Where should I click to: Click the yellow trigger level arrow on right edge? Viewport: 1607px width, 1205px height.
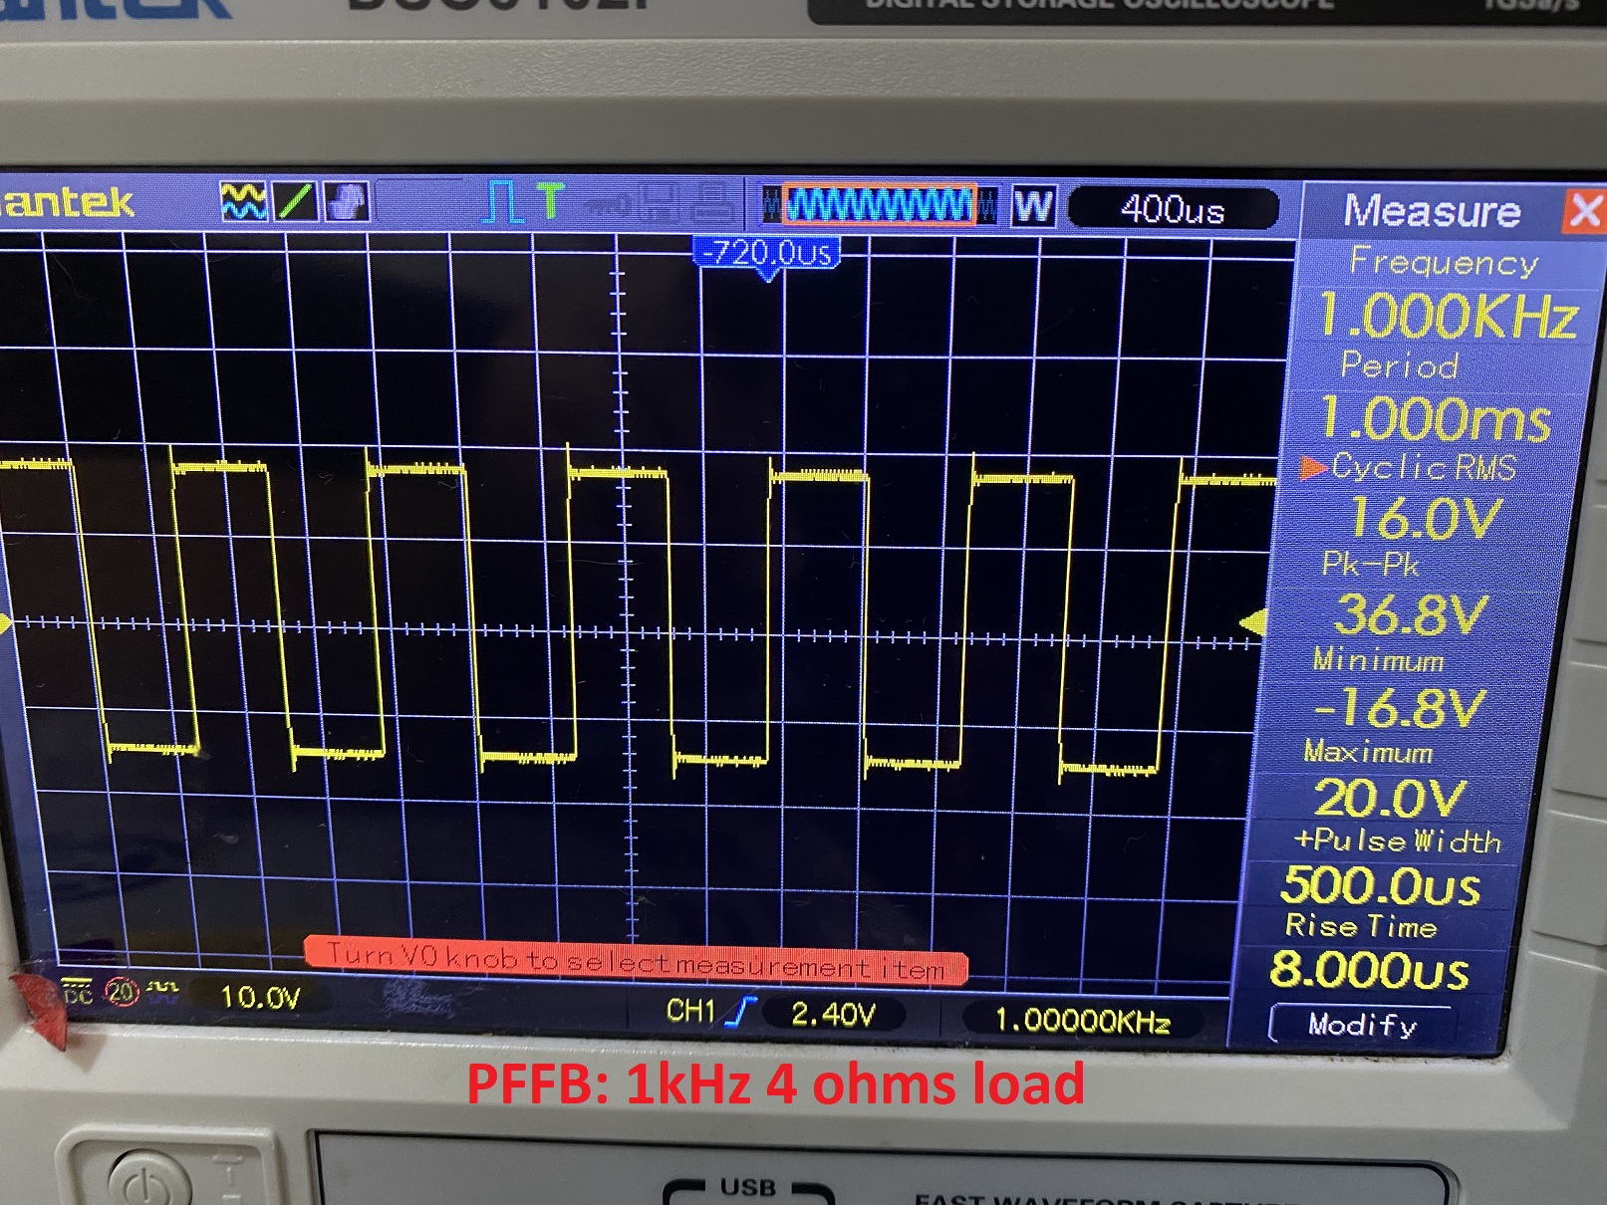point(1252,624)
